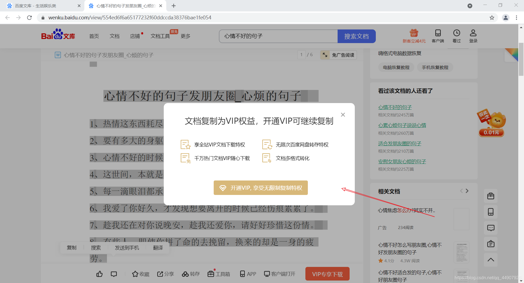Select 复制 from the context menu
This screenshot has width=524, height=283.
point(72,248)
